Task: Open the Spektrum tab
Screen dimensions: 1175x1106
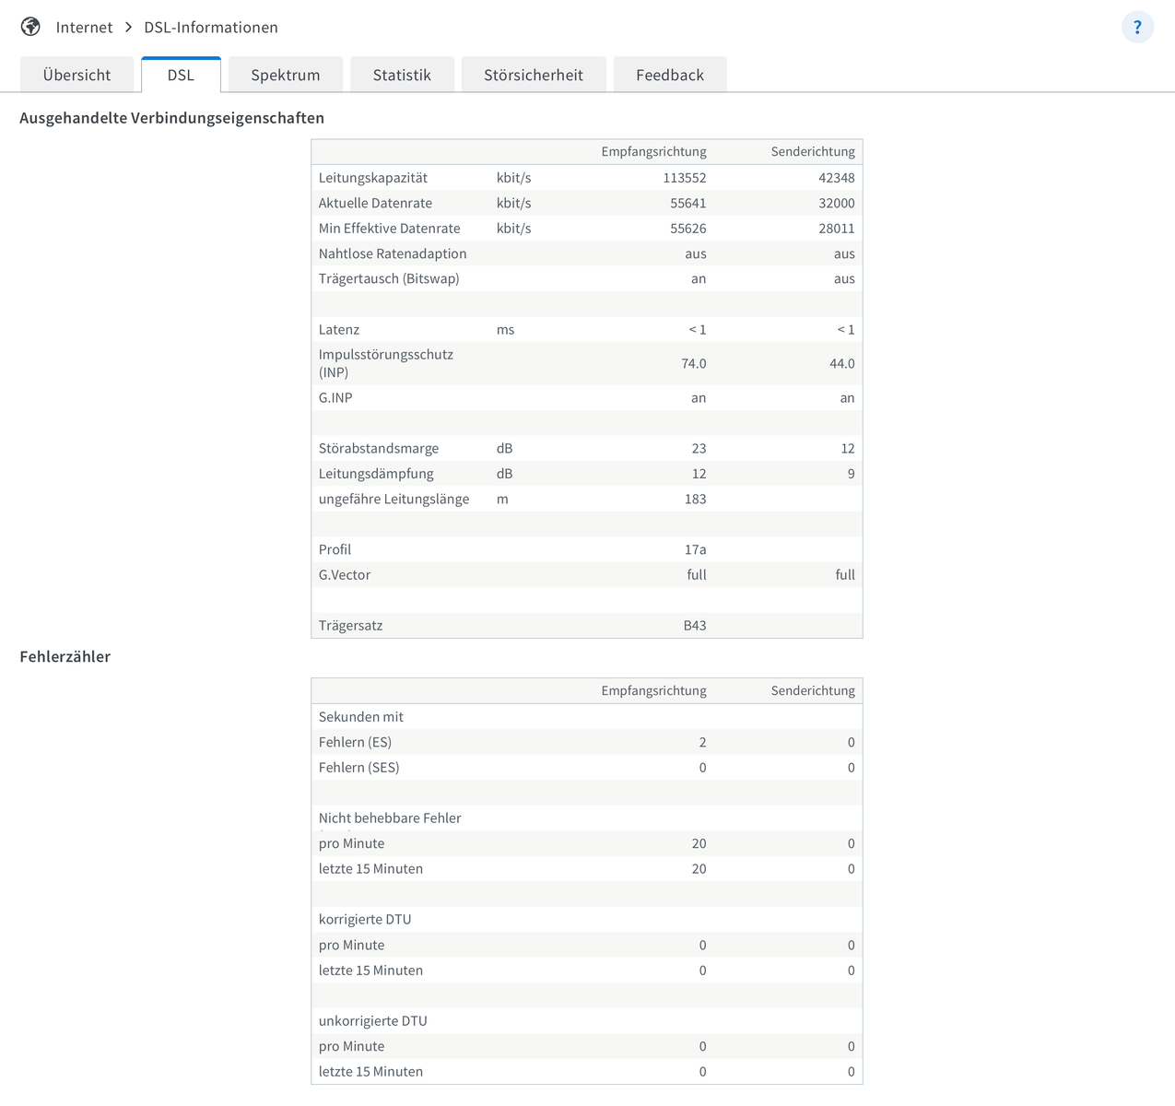Action: click(286, 76)
